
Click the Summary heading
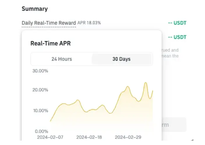(x=35, y=9)
